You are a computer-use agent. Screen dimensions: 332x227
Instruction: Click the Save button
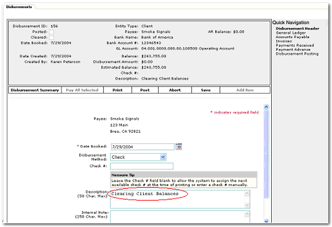(x=205, y=90)
